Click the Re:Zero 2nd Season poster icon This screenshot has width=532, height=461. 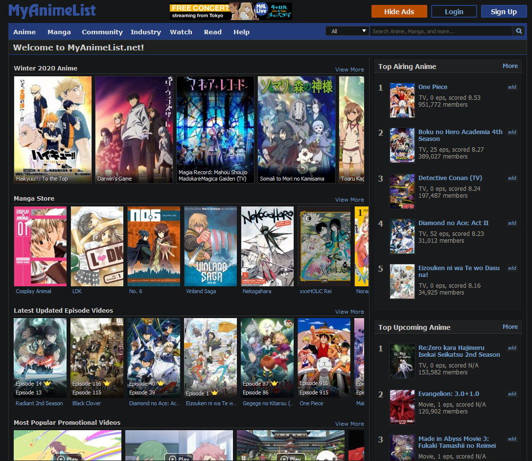[x=402, y=362]
